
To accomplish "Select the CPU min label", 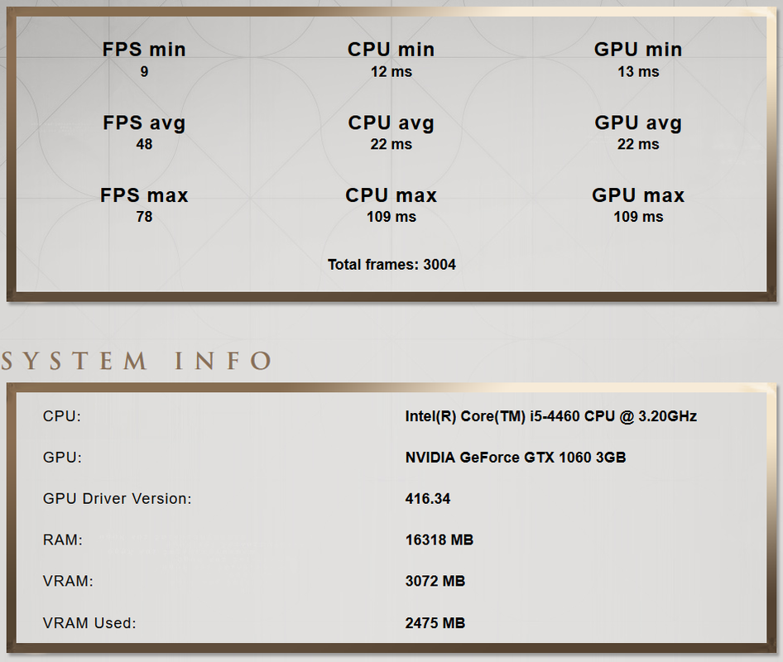I will tap(391, 50).
